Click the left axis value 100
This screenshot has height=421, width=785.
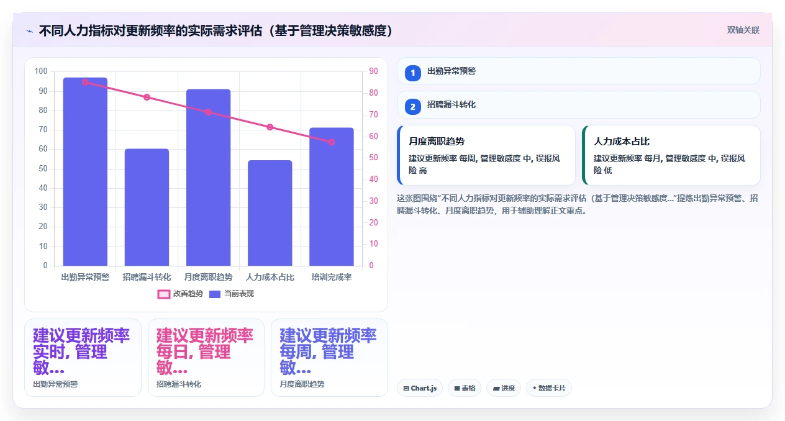pyautogui.click(x=41, y=71)
